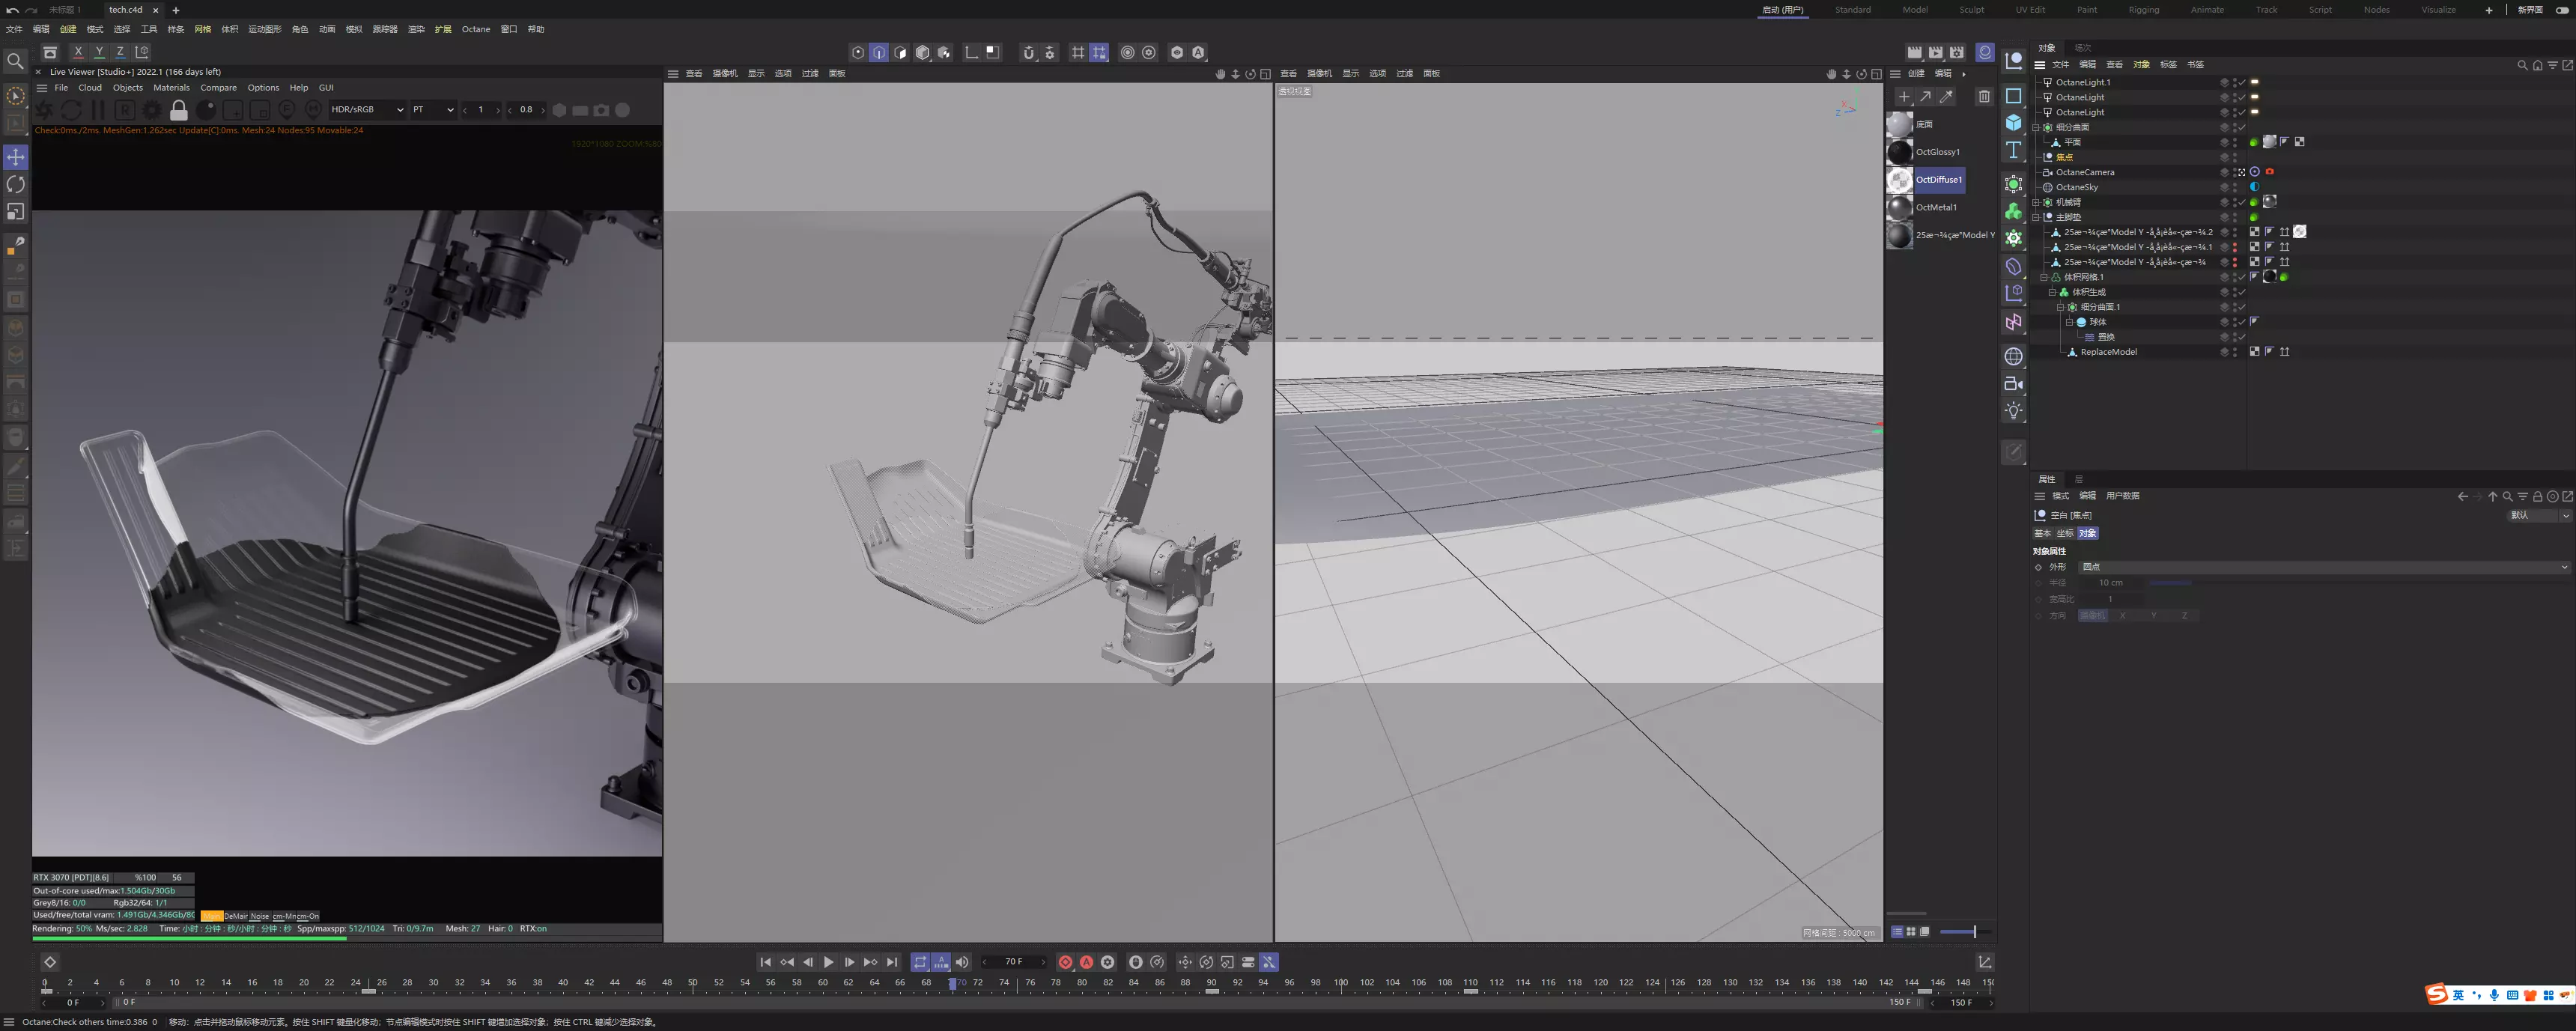Click the snap magnet icon in top toolbar

point(1028,52)
